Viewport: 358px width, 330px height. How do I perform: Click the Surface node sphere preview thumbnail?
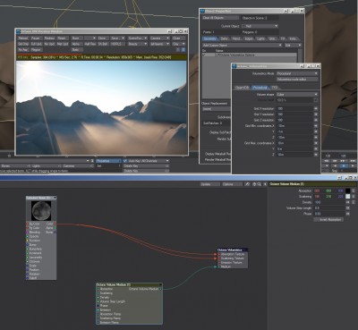(x=41, y=210)
